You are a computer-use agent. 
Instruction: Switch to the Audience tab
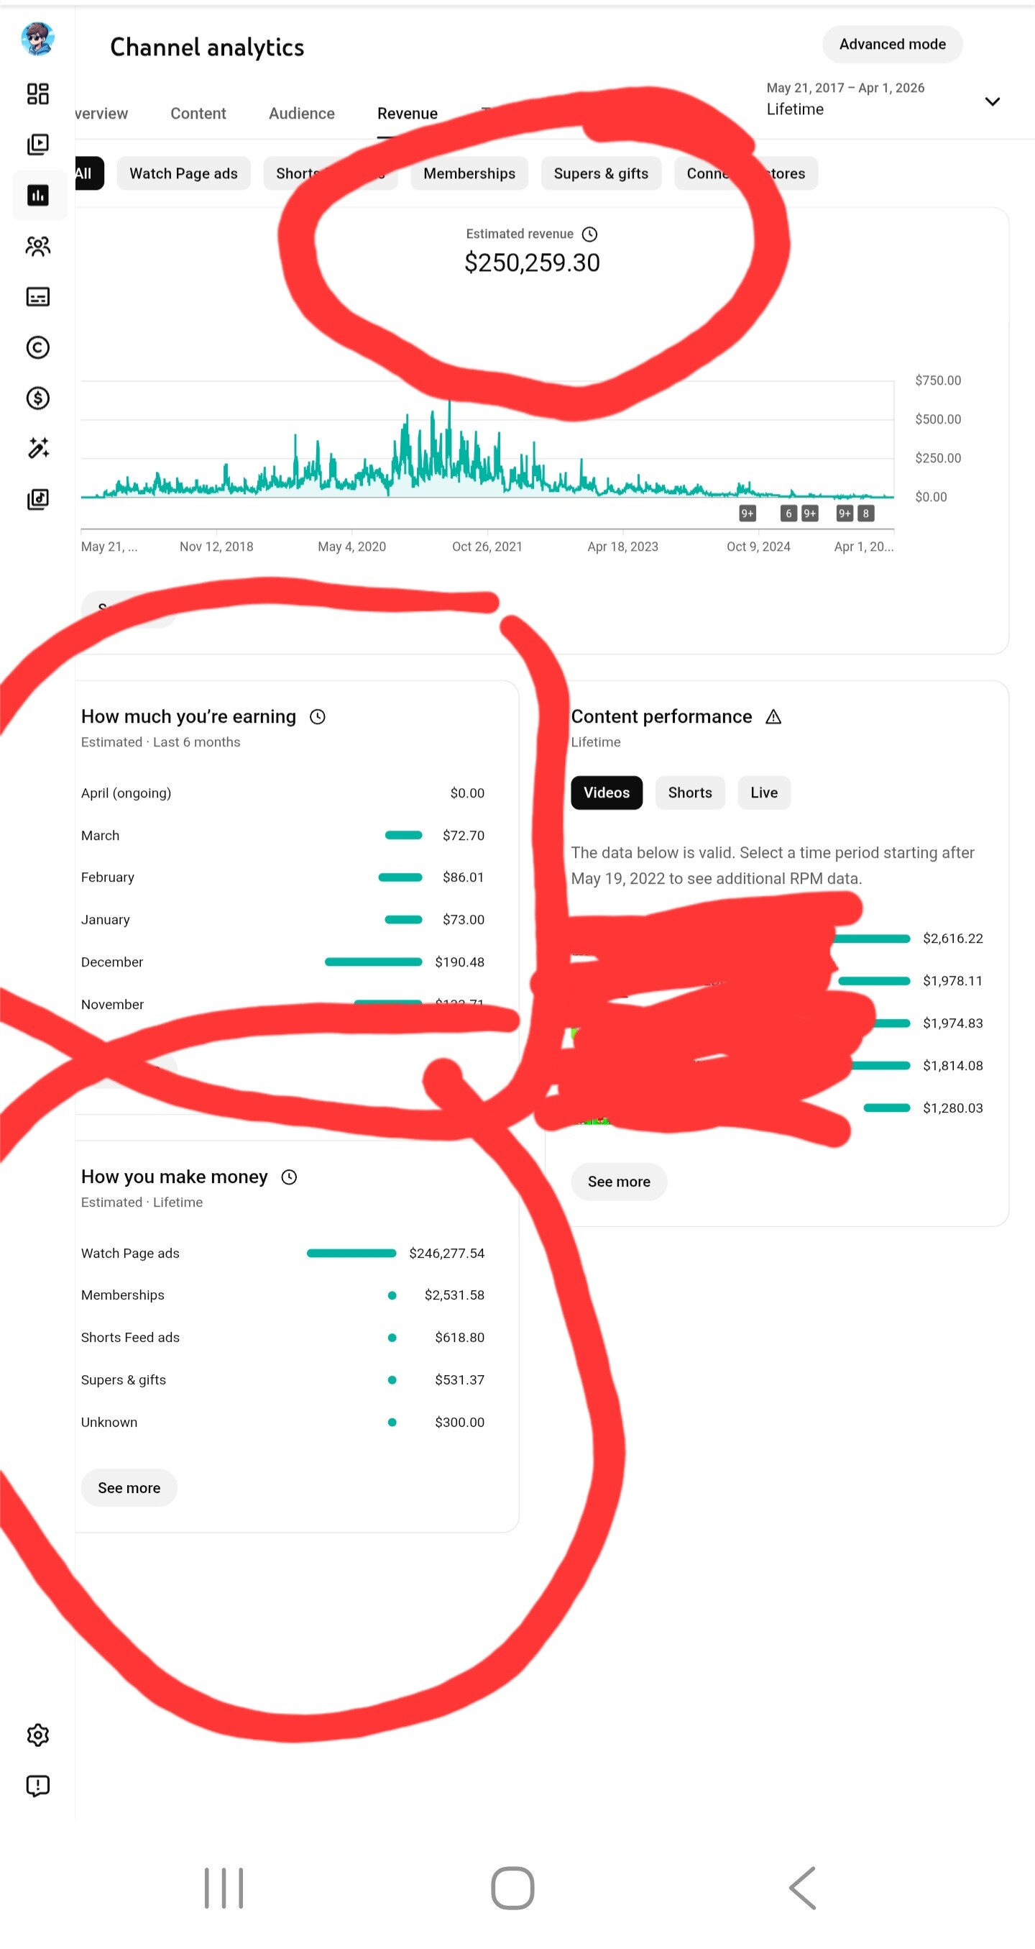(301, 114)
